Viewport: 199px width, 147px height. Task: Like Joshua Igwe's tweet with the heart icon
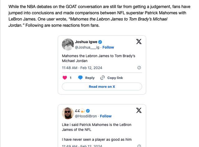[65, 78]
